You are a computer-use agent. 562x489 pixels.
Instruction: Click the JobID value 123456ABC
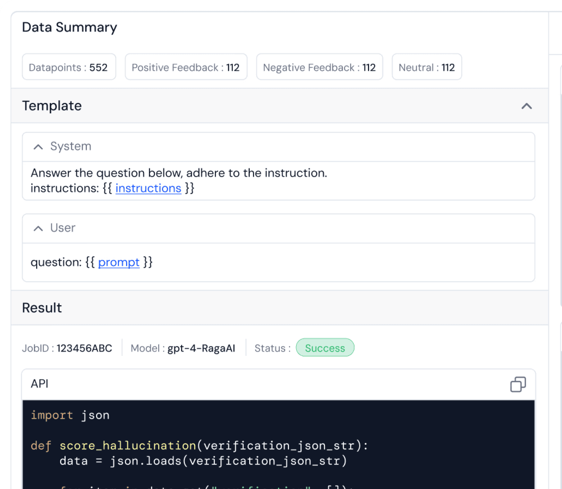click(x=84, y=348)
